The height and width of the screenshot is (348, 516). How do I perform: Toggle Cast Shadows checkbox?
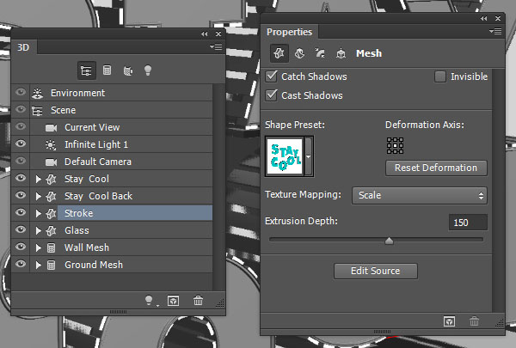[272, 95]
